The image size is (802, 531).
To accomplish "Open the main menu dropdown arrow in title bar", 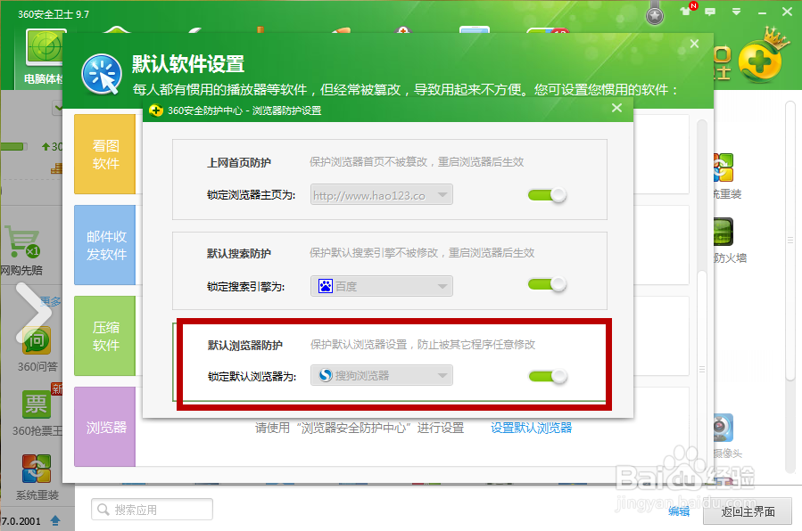I will [736, 12].
